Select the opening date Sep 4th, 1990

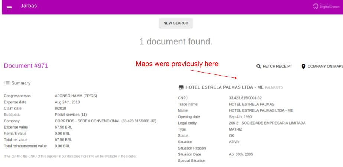(x=240, y=117)
